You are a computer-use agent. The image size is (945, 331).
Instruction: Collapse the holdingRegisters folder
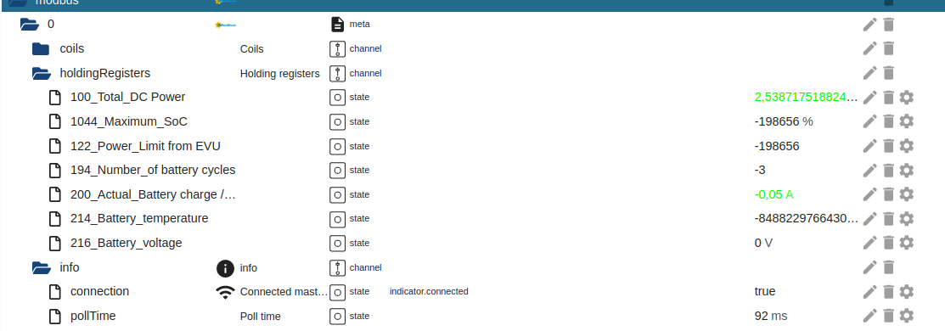(41, 74)
